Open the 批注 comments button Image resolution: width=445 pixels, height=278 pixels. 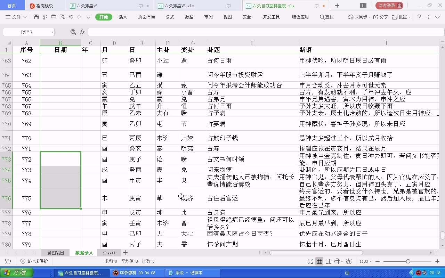click(401, 17)
